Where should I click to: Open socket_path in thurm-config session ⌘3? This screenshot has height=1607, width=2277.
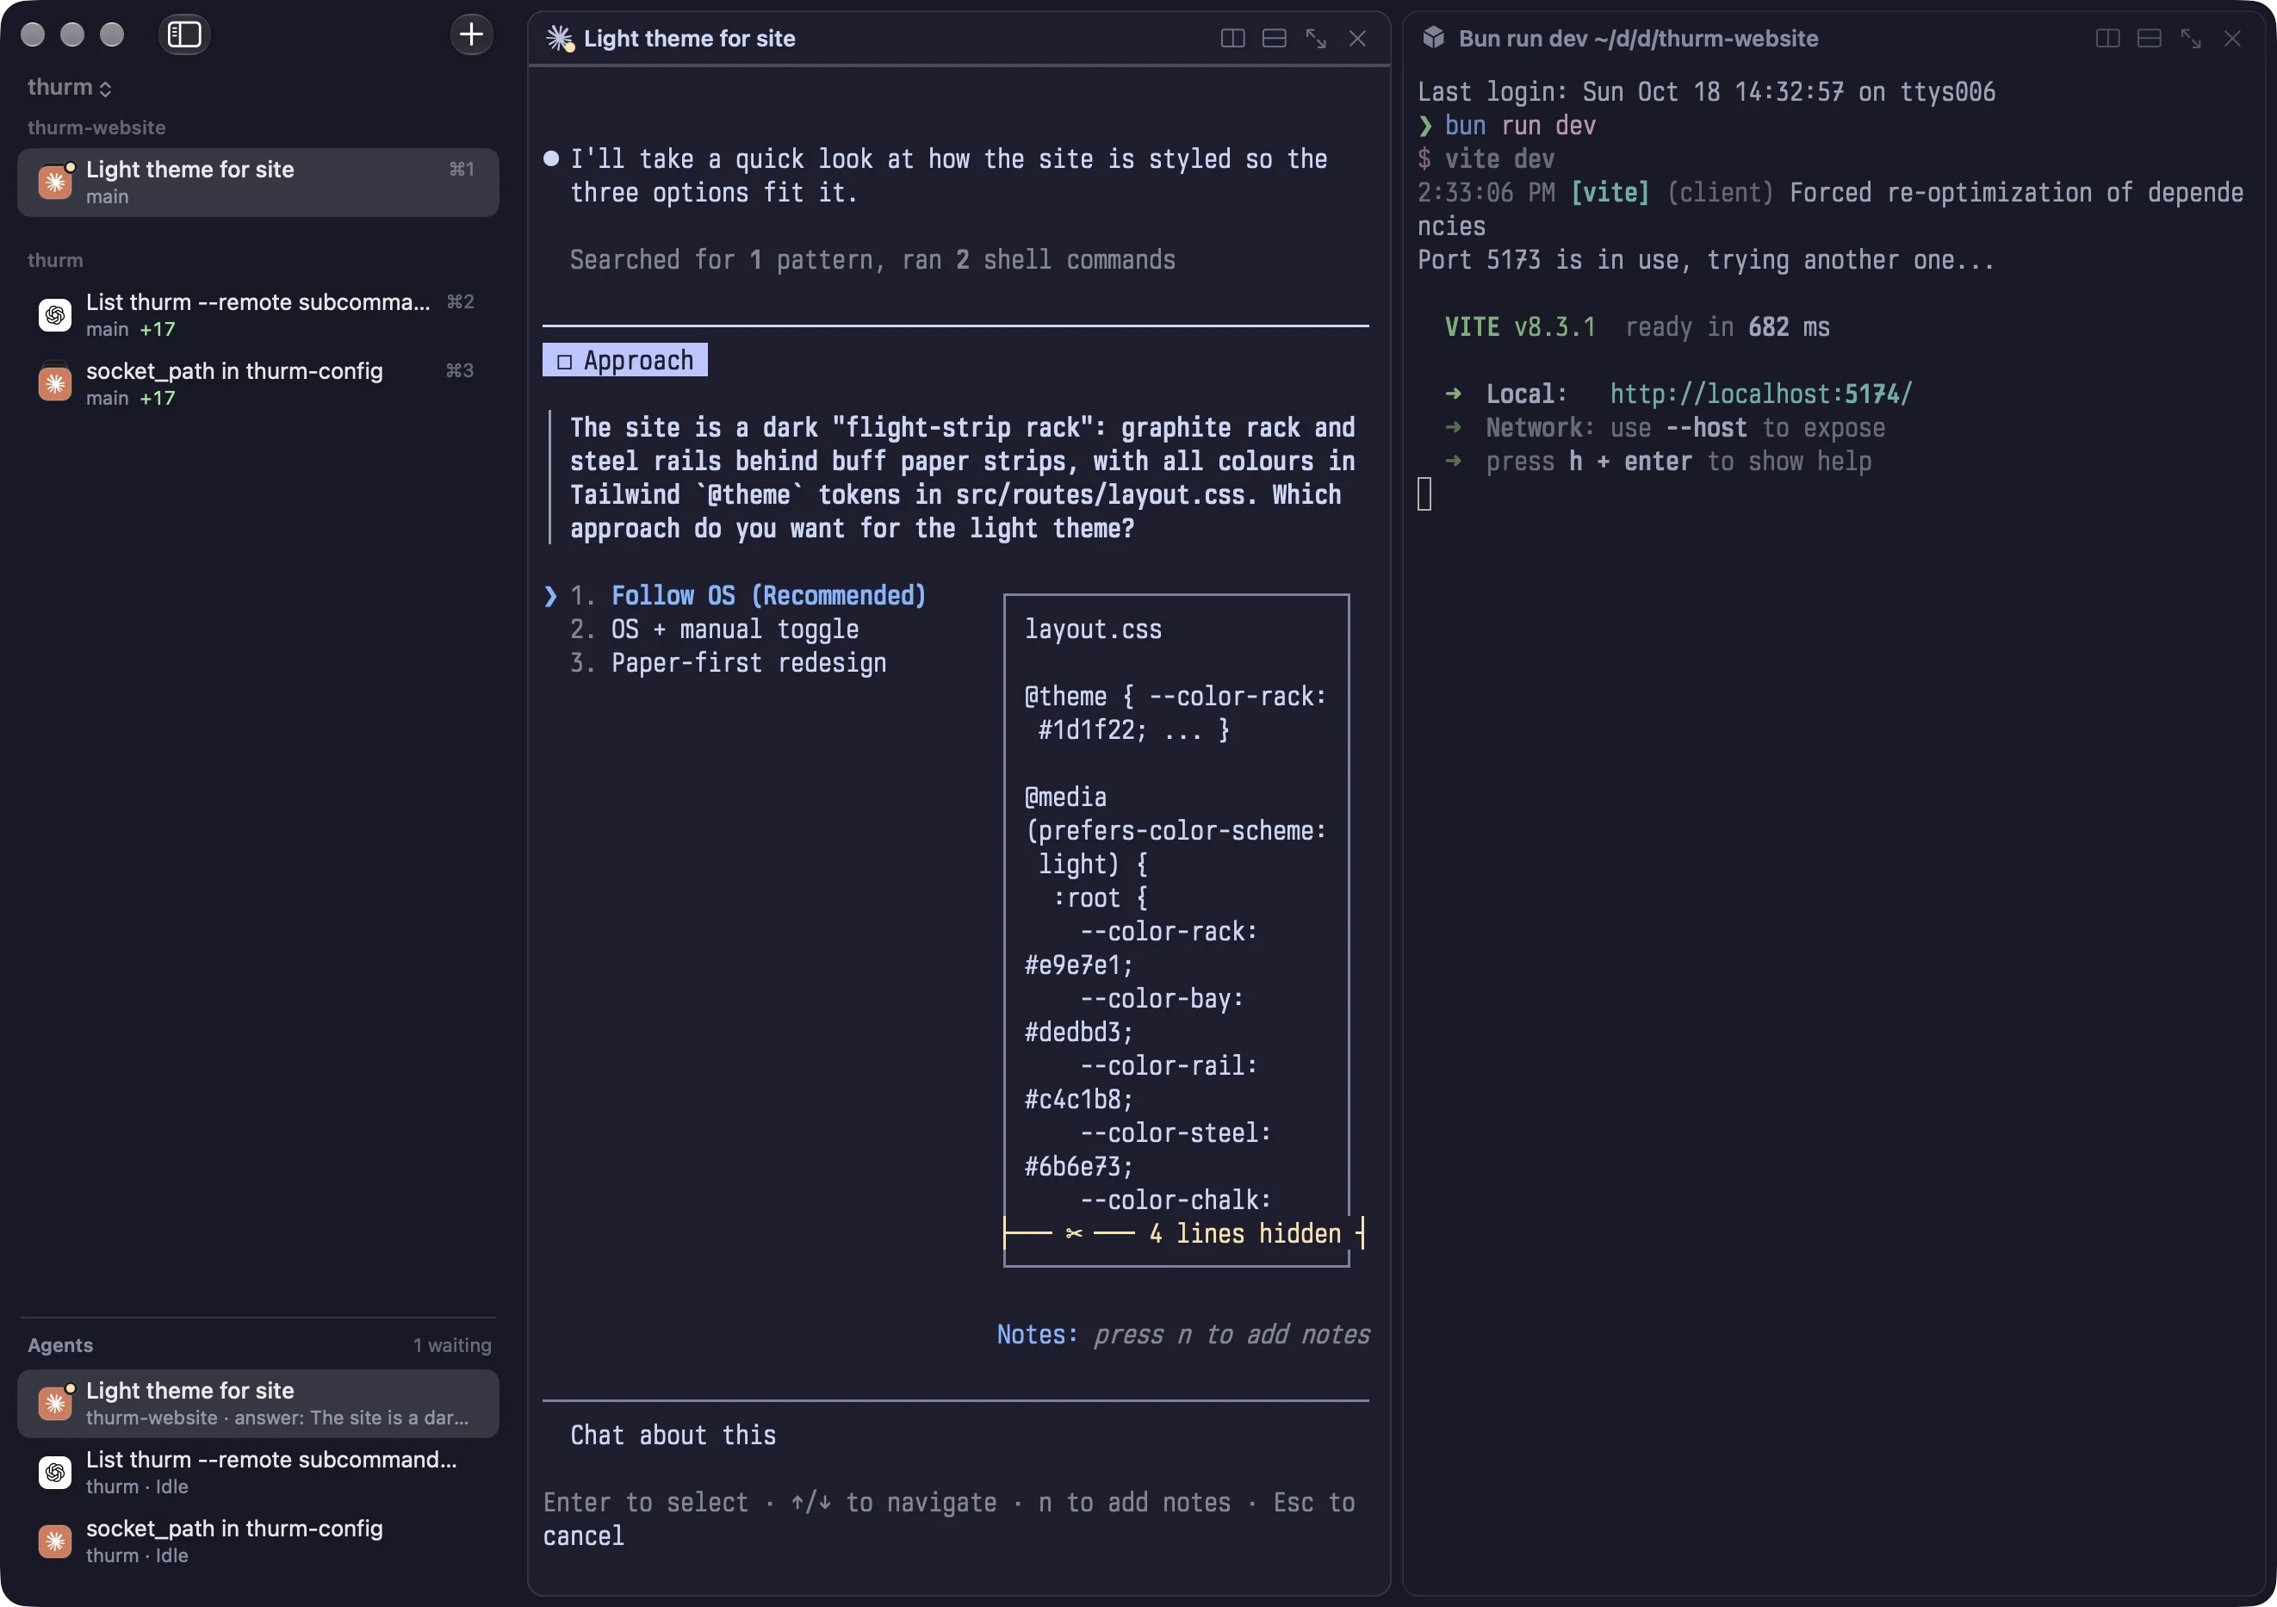coord(257,384)
